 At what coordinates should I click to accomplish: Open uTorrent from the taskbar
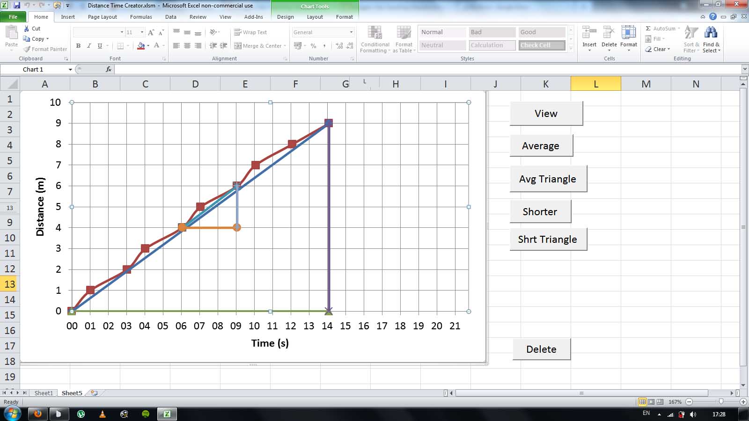coord(81,414)
